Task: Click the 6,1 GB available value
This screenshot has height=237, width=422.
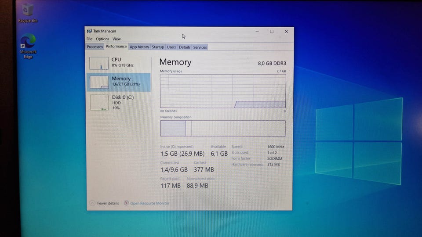Action: tap(219, 154)
